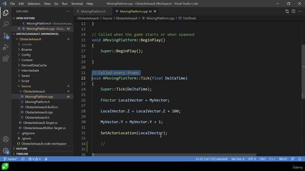Click the master branch indicator
Image resolution: width=305 pixels, height=171 pixels.
point(10,159)
